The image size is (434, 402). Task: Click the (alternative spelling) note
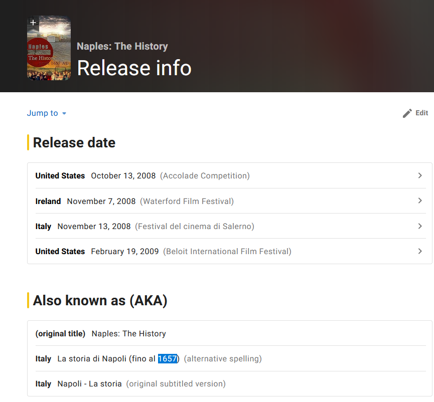point(223,359)
